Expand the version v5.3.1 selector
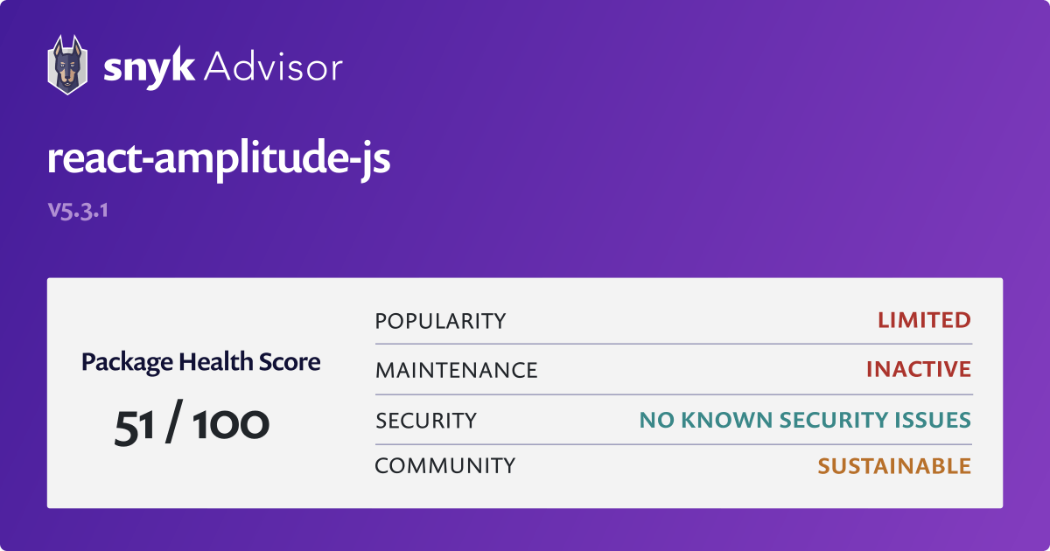This screenshot has height=551, width=1050. [79, 210]
